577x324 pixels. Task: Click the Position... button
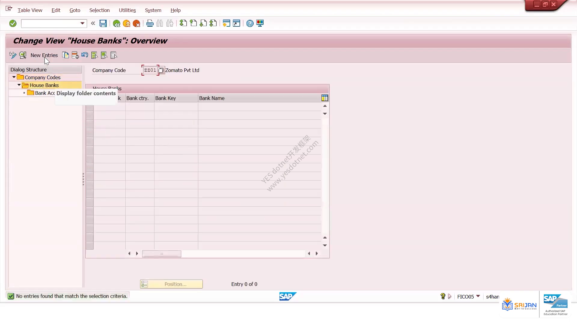point(171,284)
